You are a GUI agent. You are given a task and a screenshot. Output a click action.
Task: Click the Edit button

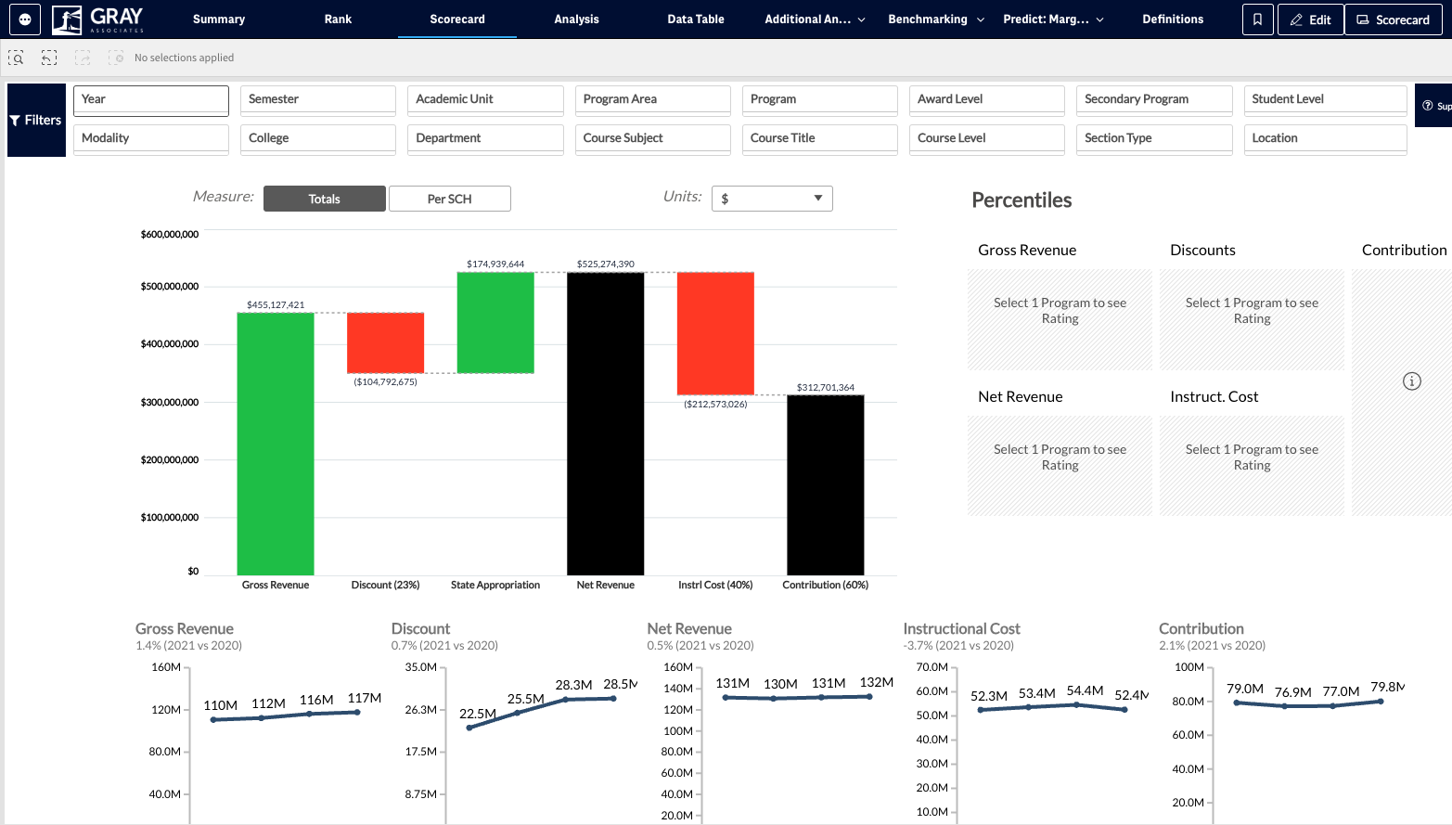pyautogui.click(x=1310, y=19)
